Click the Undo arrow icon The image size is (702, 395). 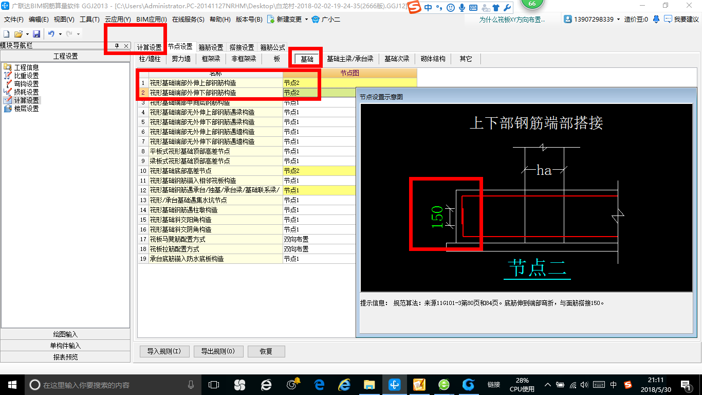[51, 34]
